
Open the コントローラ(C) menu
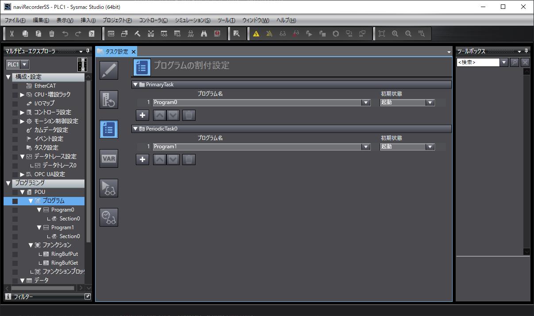click(153, 20)
